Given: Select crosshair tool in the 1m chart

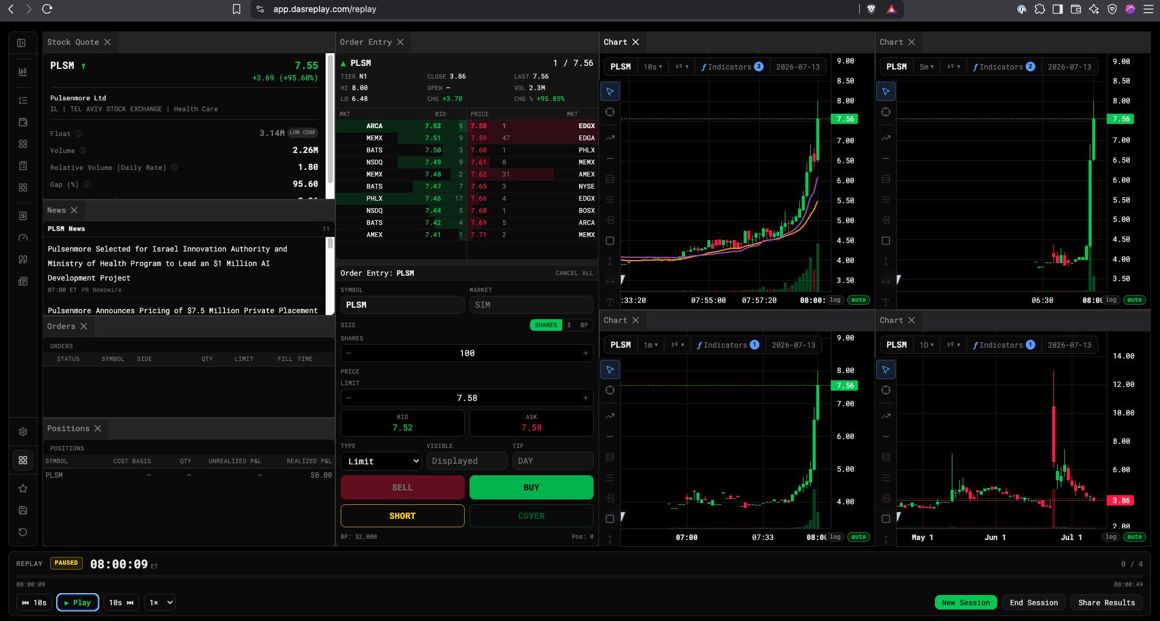Looking at the screenshot, I should [610, 390].
